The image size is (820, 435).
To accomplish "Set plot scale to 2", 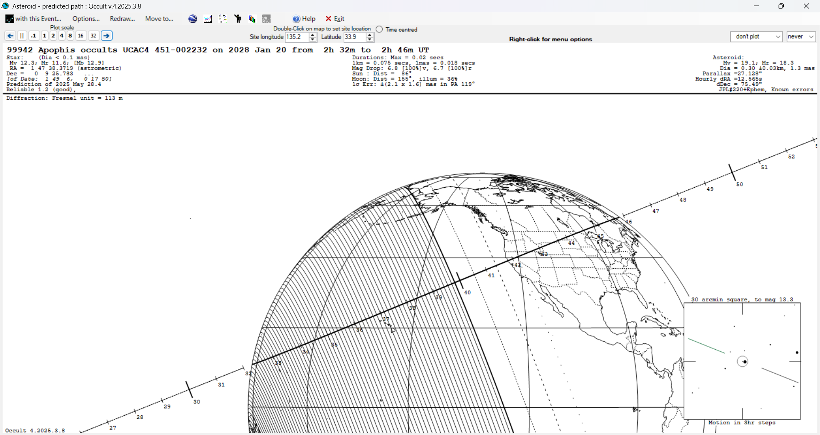I will [x=53, y=36].
